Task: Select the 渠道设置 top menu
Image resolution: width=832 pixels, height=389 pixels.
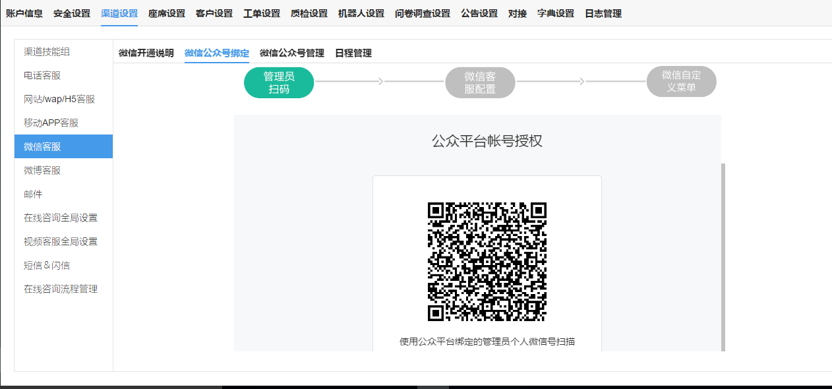Action: coord(119,13)
